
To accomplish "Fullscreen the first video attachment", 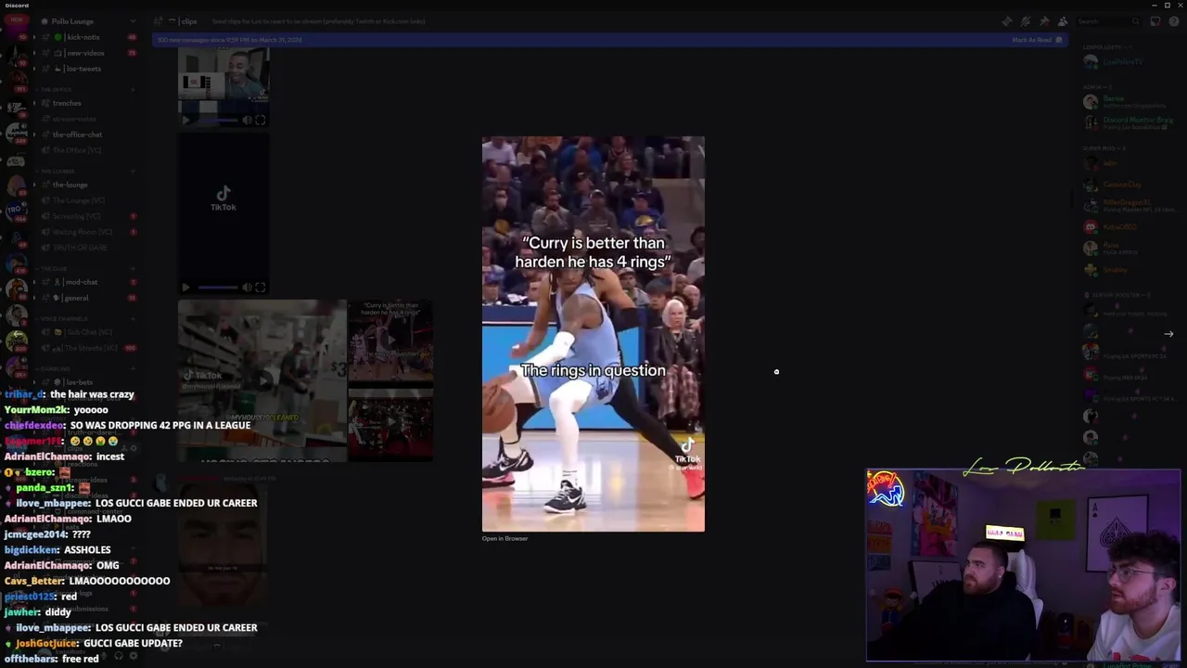I will point(261,120).
